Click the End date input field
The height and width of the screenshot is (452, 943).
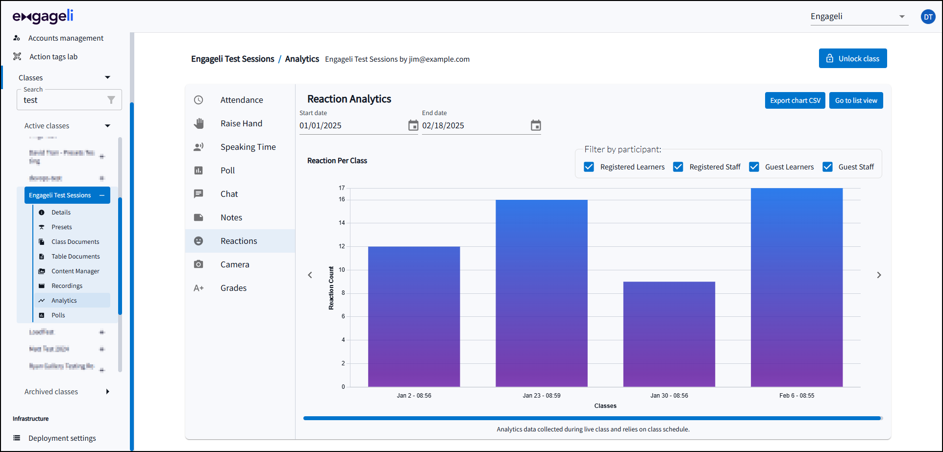tap(475, 125)
